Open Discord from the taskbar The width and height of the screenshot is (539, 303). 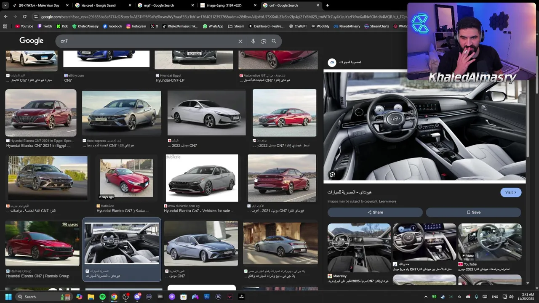[x=137, y=297]
